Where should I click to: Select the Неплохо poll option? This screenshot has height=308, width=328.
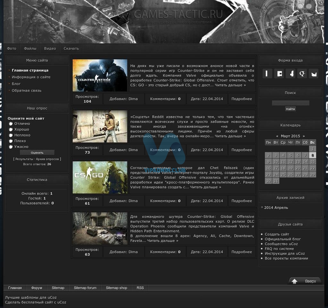[11, 135]
